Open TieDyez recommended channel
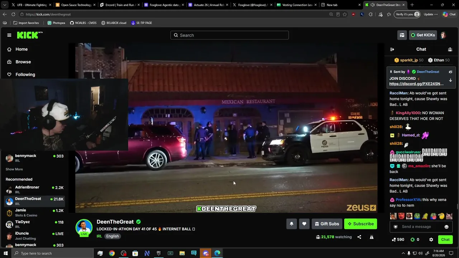This screenshot has height=258, width=459. [34, 224]
